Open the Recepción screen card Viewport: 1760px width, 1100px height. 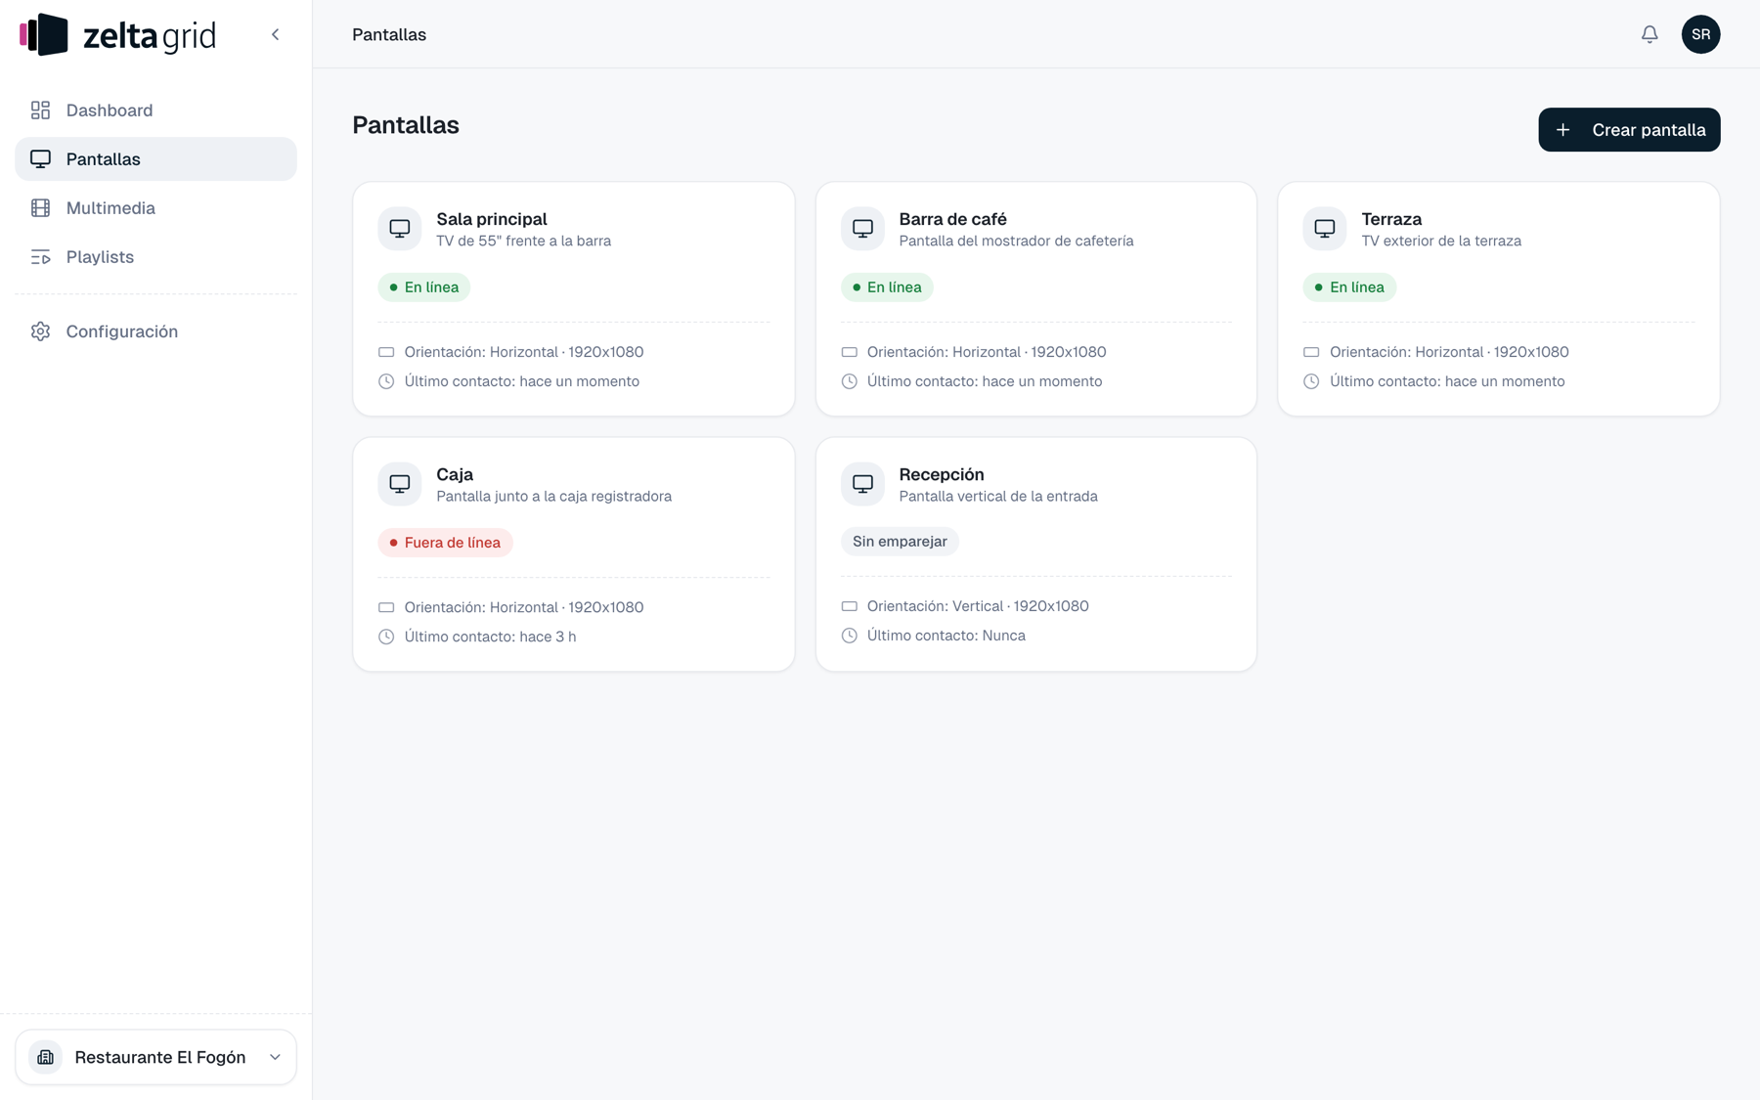[x=1036, y=554]
